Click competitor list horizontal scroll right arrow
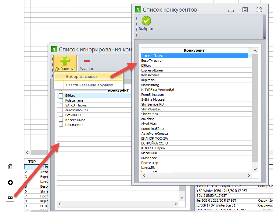The height and width of the screenshot is (212, 273). pos(249,176)
